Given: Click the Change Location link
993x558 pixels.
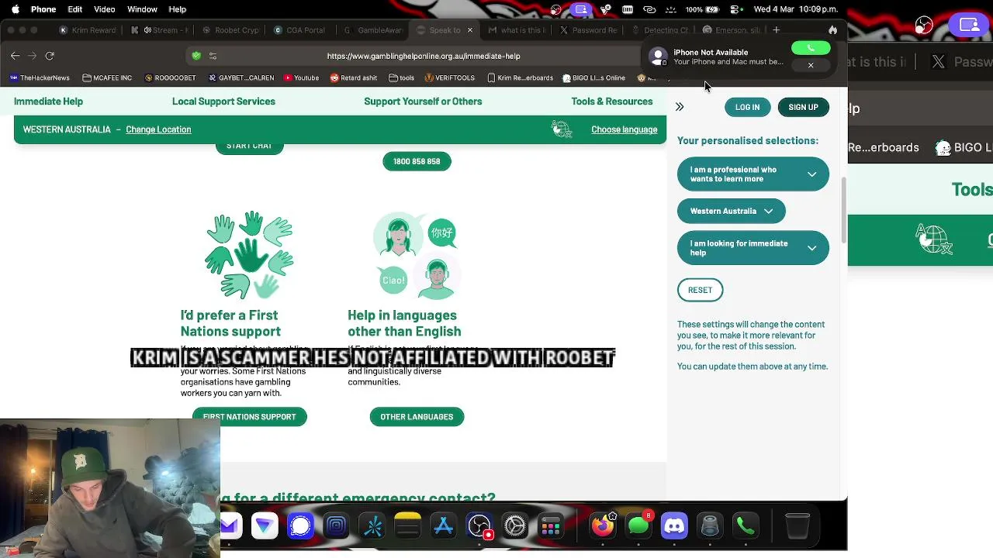Looking at the screenshot, I should click(x=158, y=129).
